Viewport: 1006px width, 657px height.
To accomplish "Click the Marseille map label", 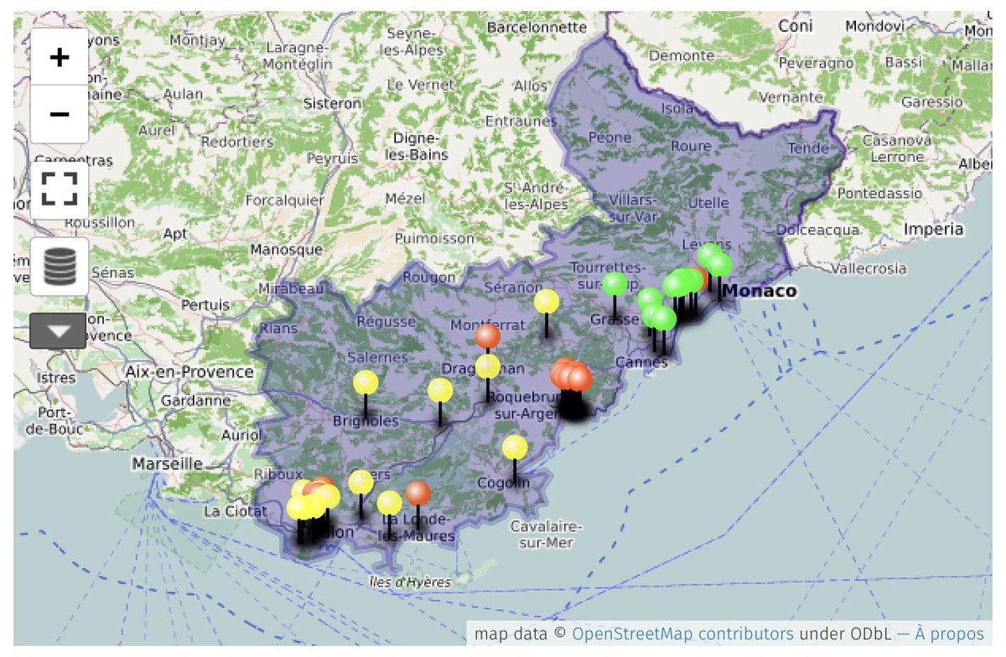I will 168,463.
